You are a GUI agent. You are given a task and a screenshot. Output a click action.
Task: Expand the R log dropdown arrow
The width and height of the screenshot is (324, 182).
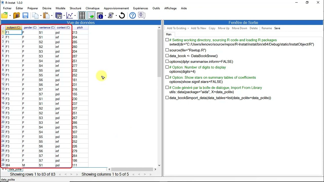[x=116, y=16]
